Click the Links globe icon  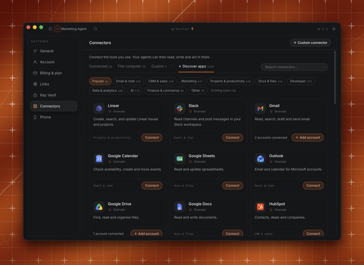point(35,84)
